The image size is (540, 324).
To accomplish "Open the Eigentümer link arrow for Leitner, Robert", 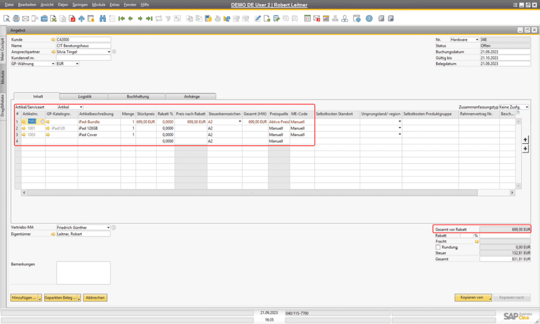I will [x=53, y=234].
